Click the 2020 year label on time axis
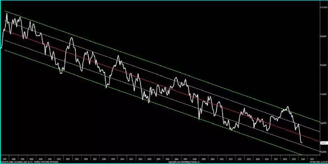The image size is (328, 164). pos(303,159)
